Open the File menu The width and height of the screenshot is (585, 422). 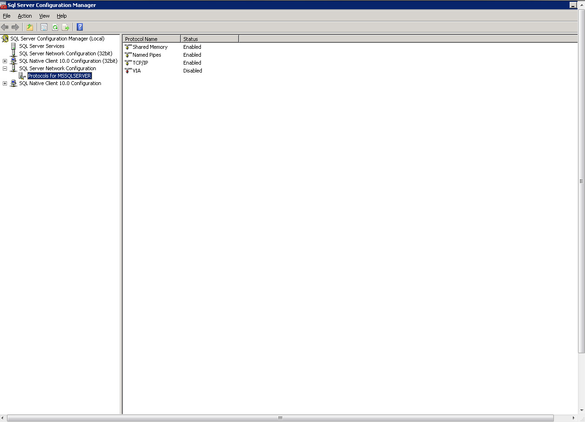coord(7,16)
